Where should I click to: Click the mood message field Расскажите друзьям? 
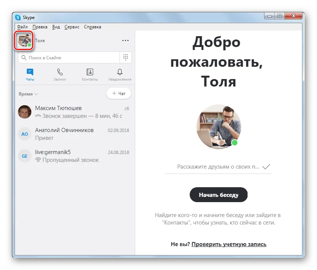pos(218,167)
